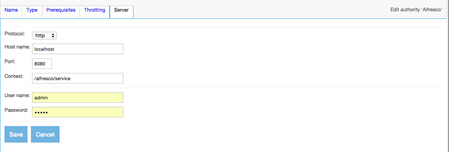
Task: Click the 'Password:' label
Action: tap(16, 110)
